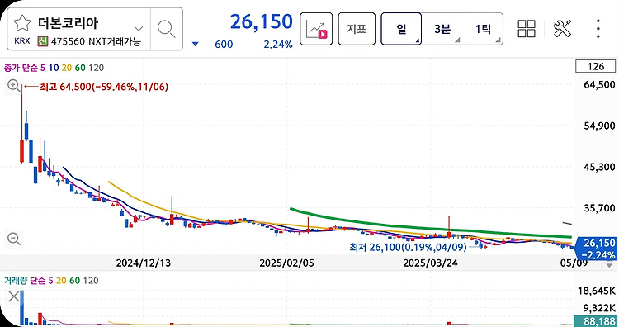The width and height of the screenshot is (619, 327).
Task: Open the grid layout icon
Action: 527,29
